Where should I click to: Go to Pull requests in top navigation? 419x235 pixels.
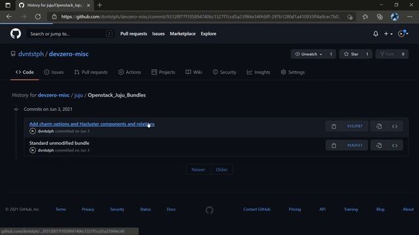tap(134, 34)
